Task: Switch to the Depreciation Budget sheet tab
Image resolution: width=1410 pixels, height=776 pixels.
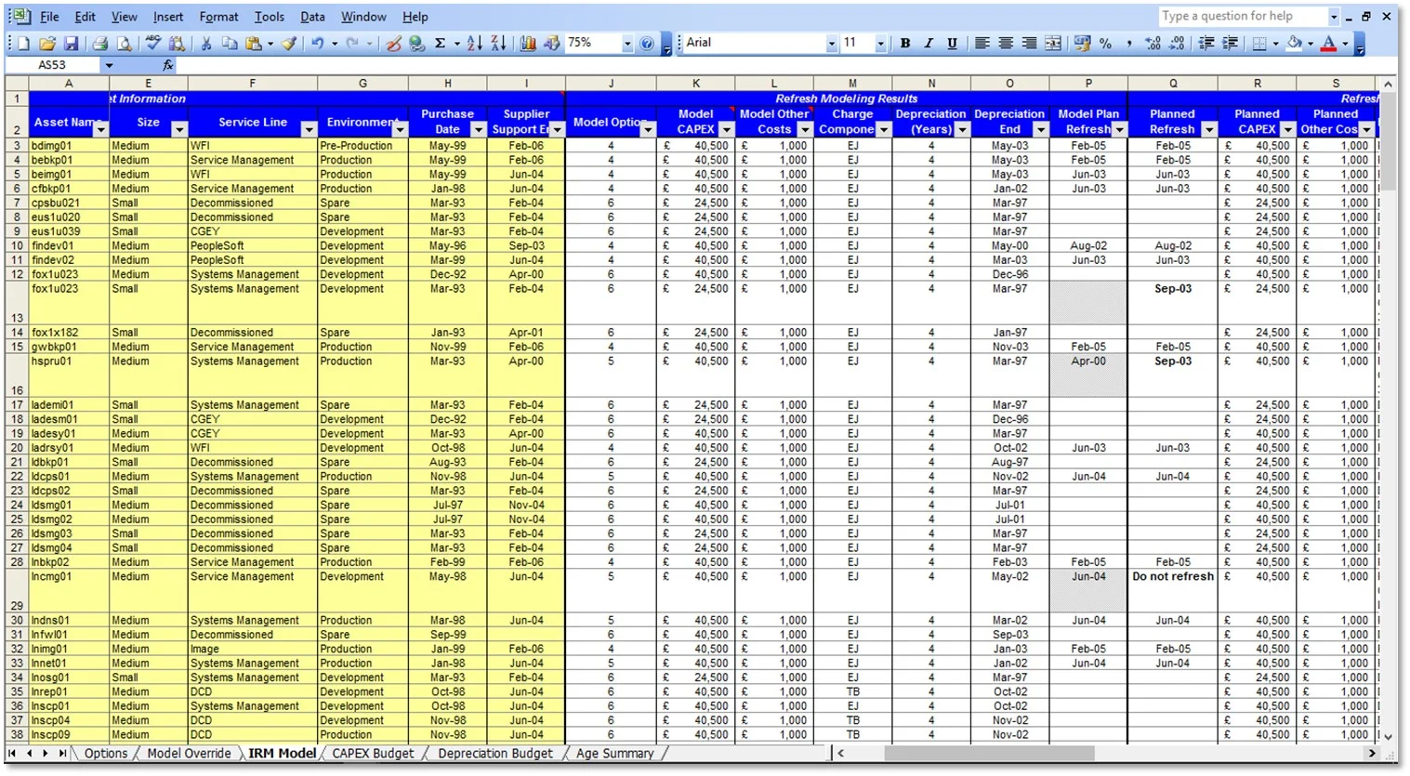Action: (494, 754)
